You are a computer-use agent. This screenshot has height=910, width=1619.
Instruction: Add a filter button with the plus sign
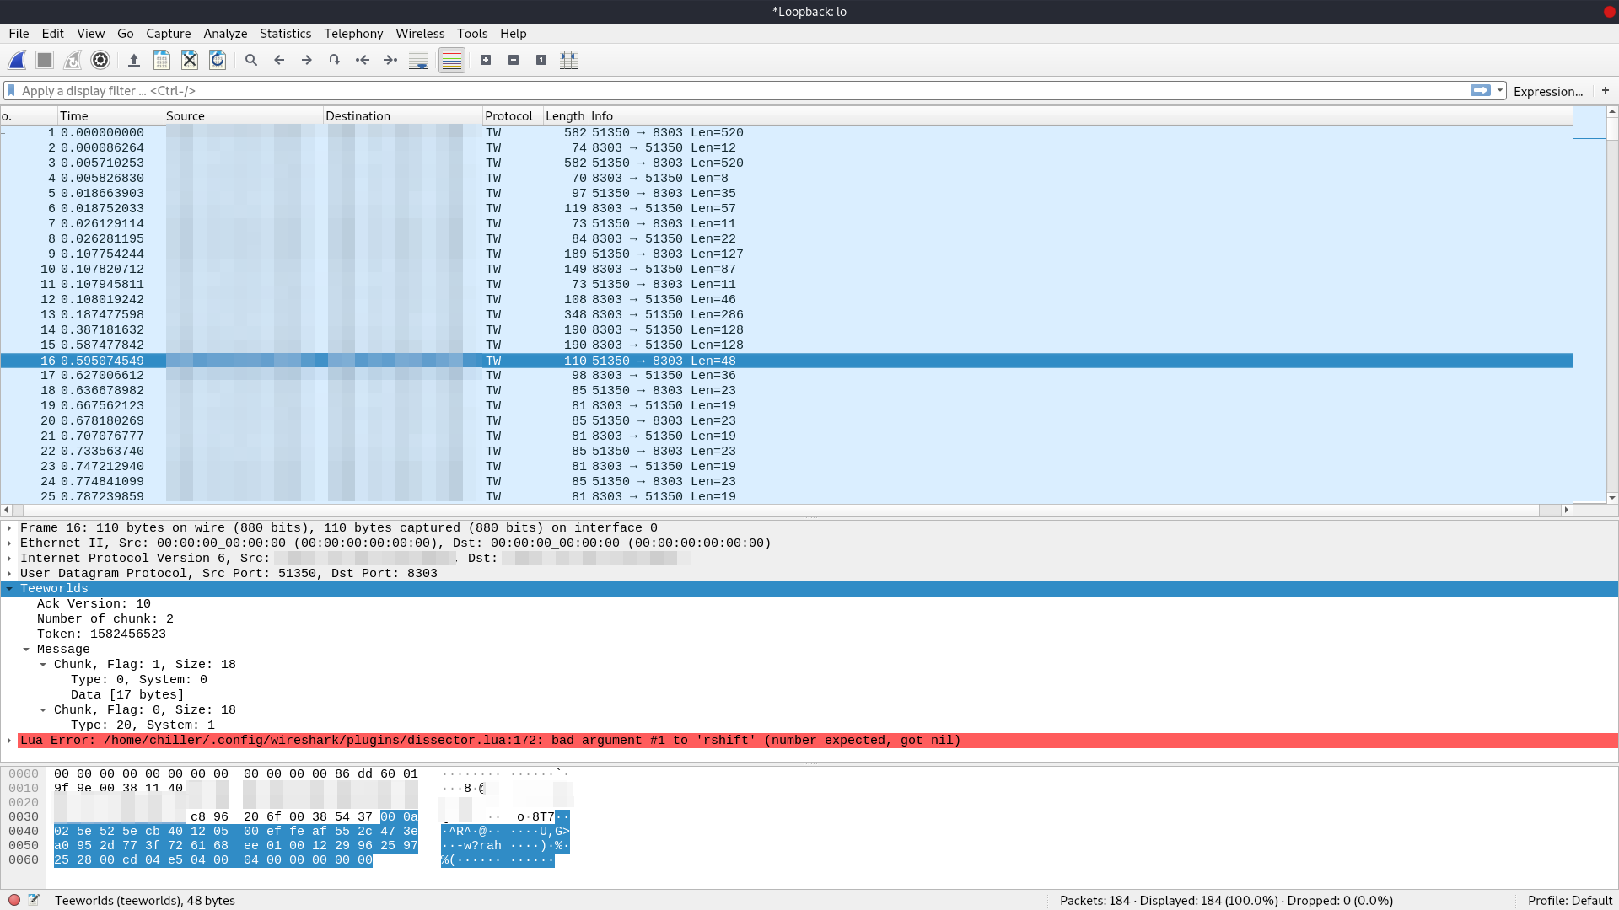(1606, 90)
